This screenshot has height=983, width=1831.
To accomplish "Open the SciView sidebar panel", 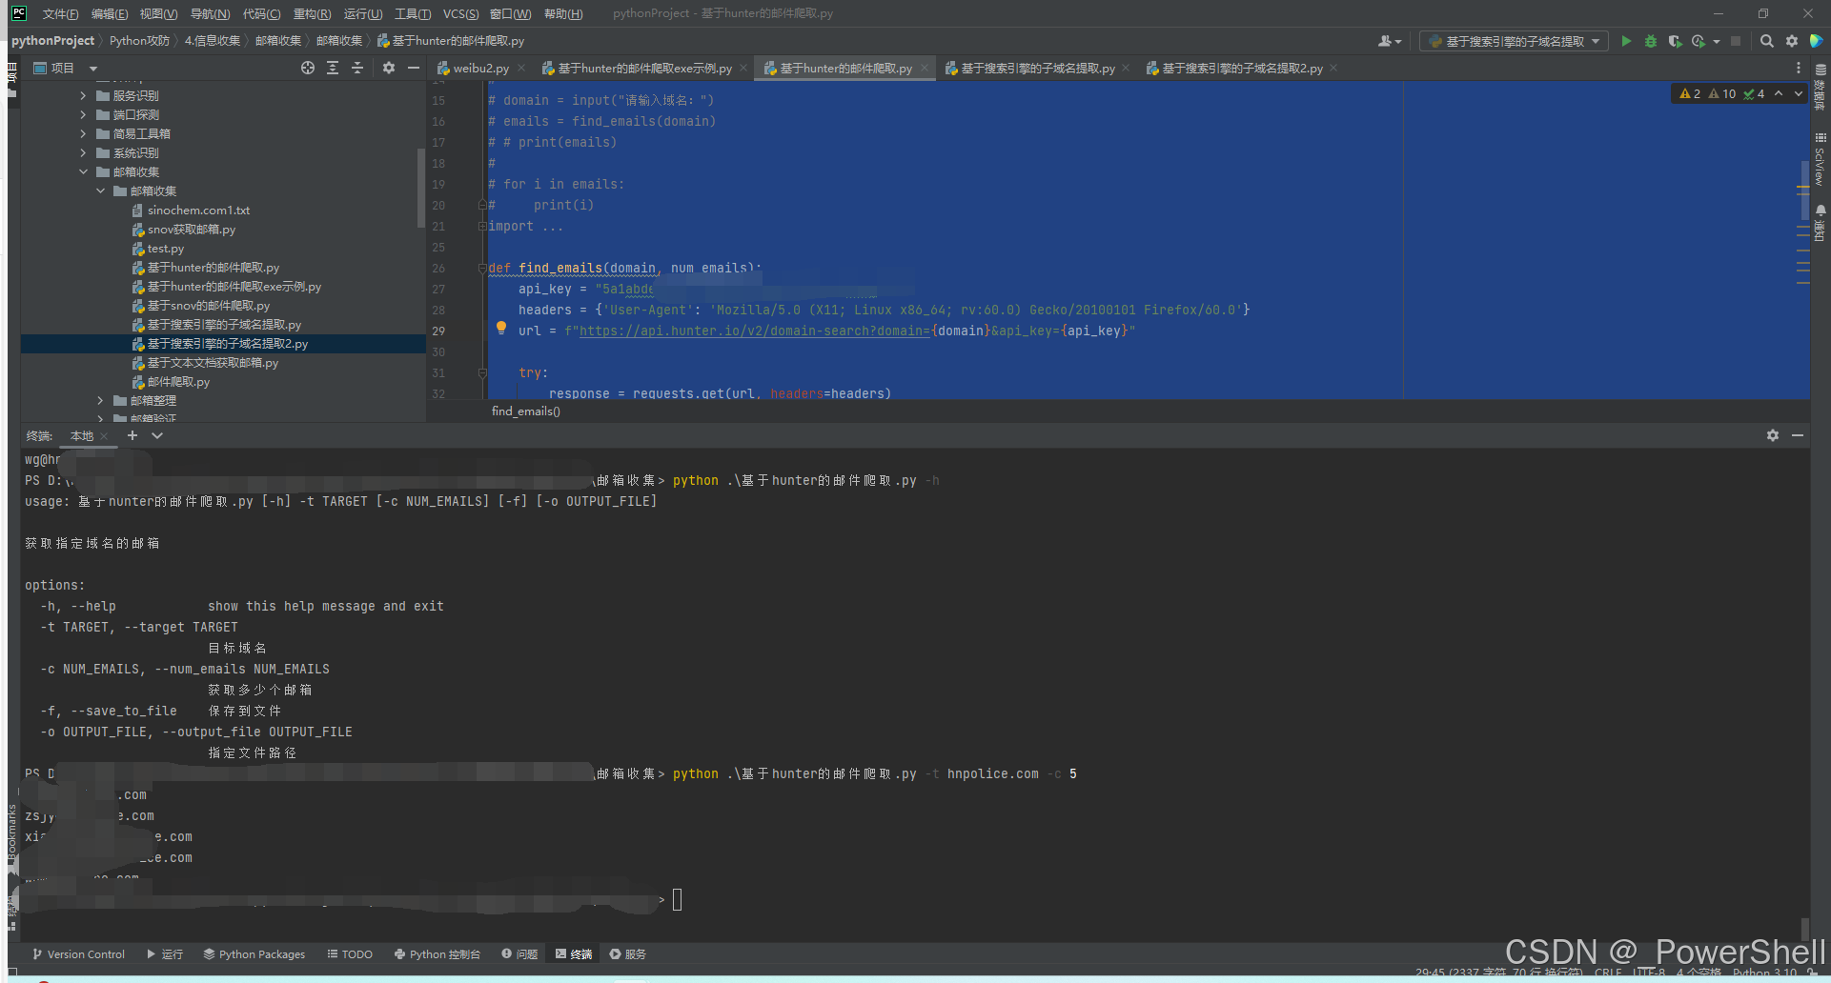I will click(x=1821, y=160).
